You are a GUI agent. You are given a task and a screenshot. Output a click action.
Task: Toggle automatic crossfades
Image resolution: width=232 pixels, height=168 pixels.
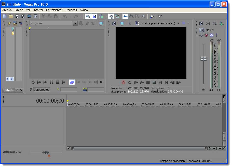[94, 16]
